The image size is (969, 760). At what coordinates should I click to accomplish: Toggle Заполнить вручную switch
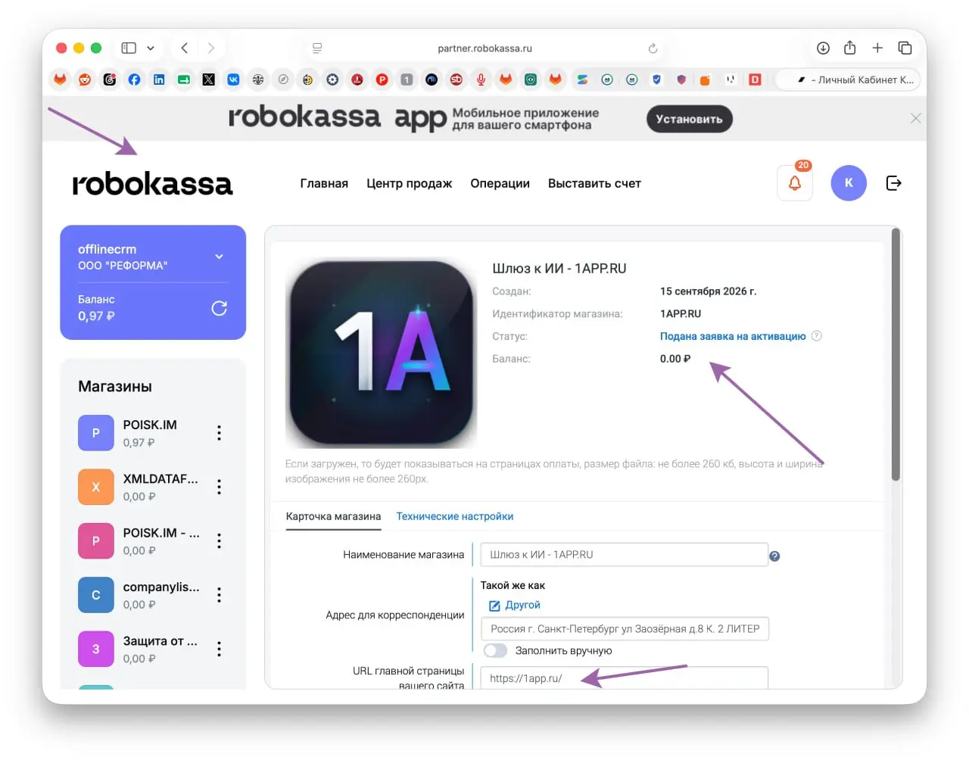click(x=495, y=650)
